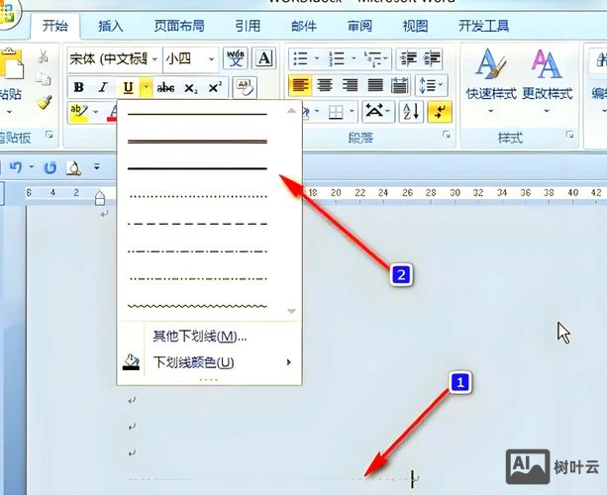
Task: Toggle strikethrough formatting
Action: pos(165,88)
